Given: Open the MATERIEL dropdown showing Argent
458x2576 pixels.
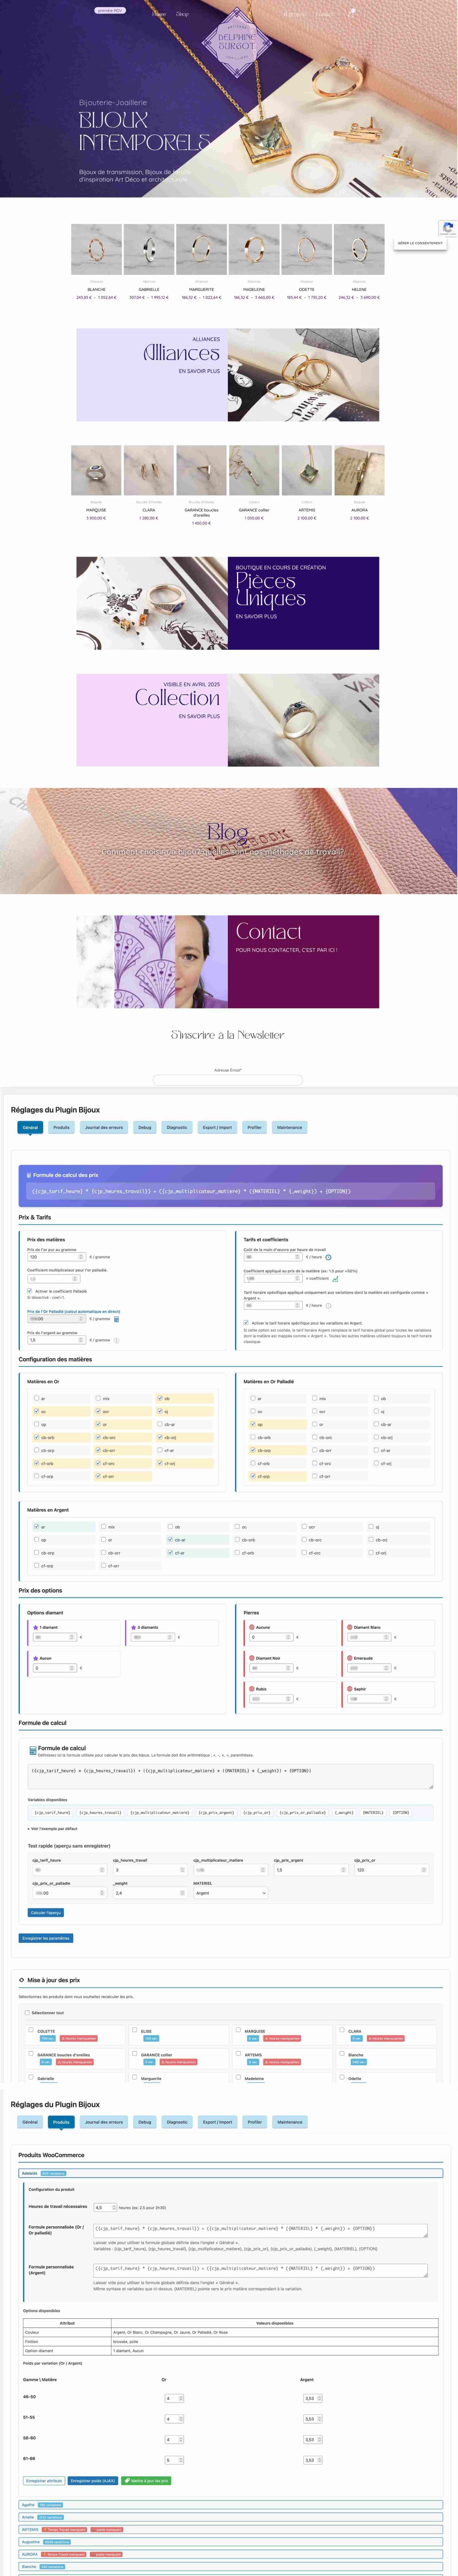Looking at the screenshot, I should pos(230,1893).
